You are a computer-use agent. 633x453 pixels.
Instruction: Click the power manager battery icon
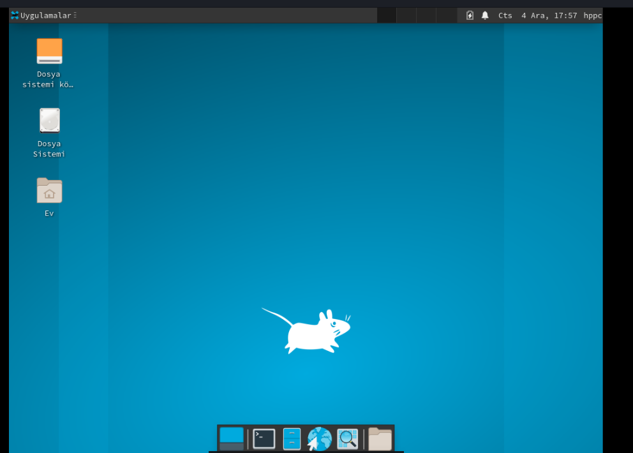(470, 15)
